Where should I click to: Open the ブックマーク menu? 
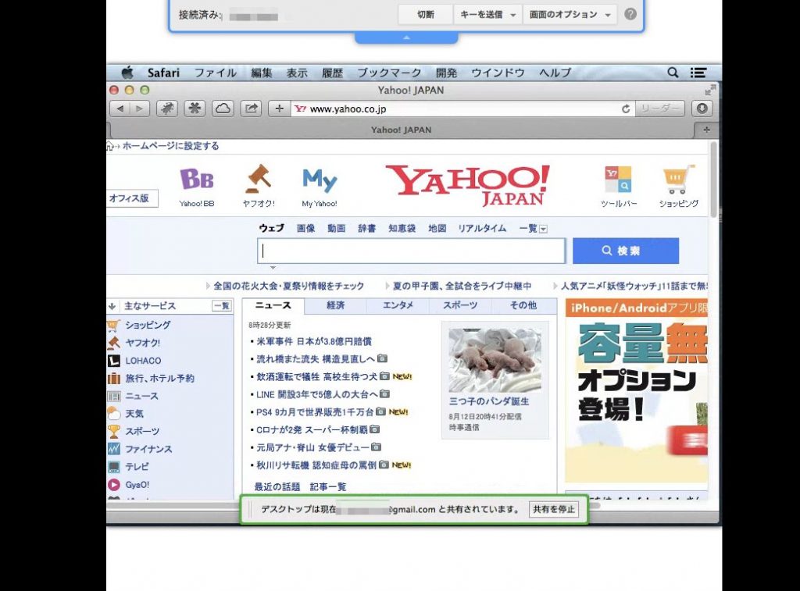[389, 73]
